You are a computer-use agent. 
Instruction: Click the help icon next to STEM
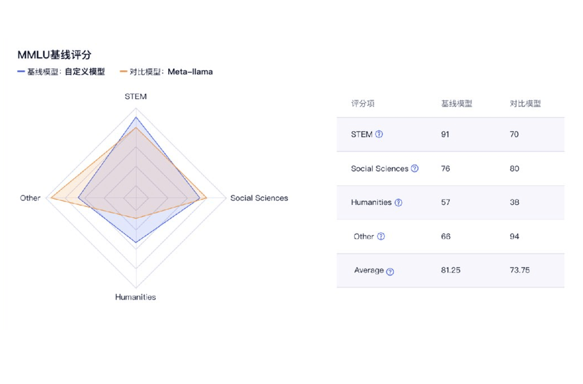click(379, 134)
